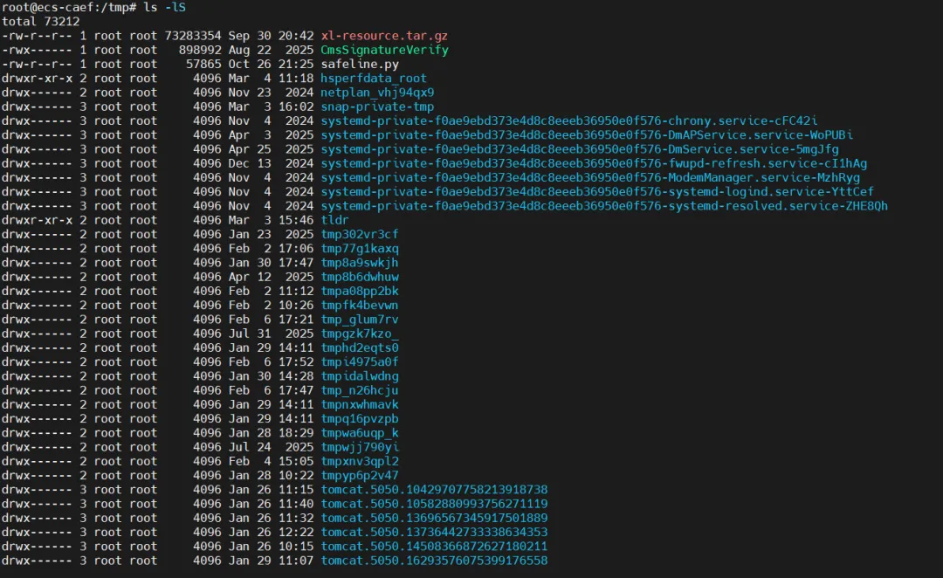Click the tomcat.5050.1629357607539917655​8 entry

coord(434,561)
